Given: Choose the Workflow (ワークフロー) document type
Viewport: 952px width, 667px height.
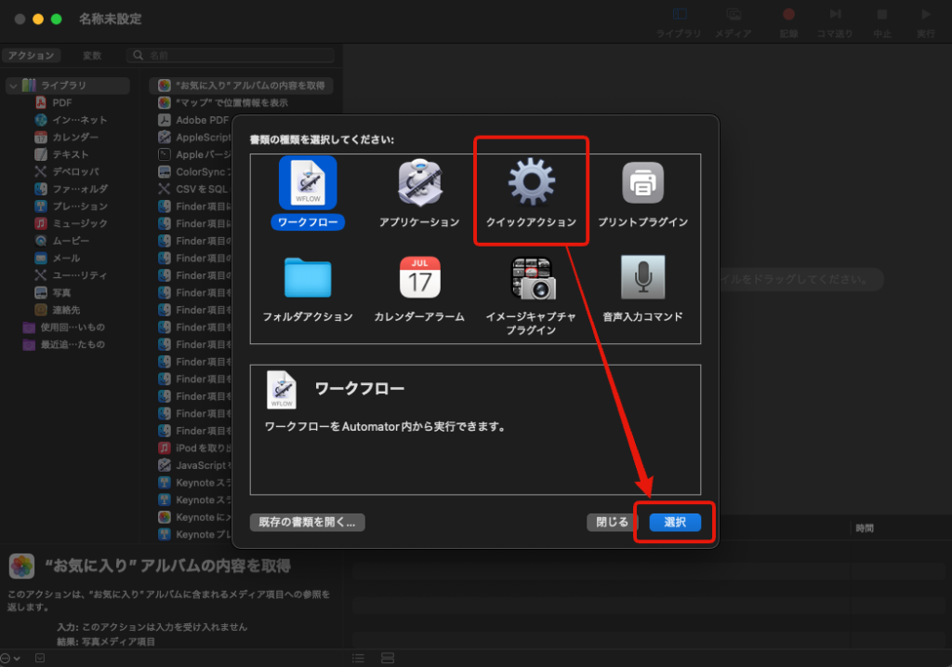Looking at the screenshot, I should point(307,183).
